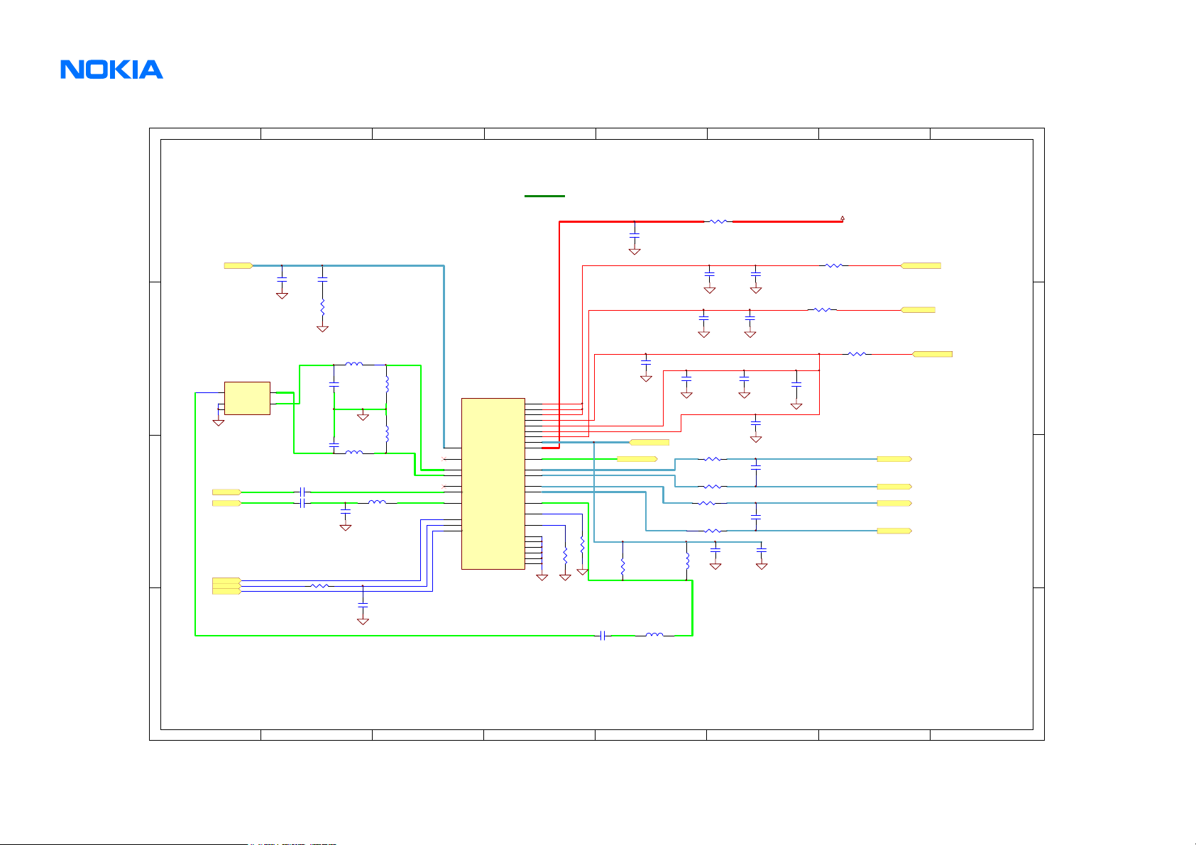Select the third yellow port on the right red line
Screen dimensions: 1196x845
coord(932,354)
